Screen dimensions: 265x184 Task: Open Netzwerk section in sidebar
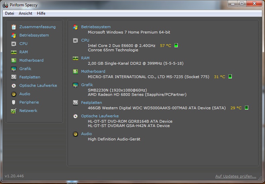pos(28,111)
